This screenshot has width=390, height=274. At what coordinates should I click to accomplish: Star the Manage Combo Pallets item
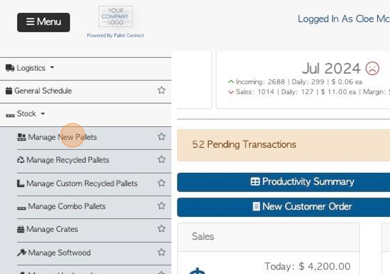[162, 205]
